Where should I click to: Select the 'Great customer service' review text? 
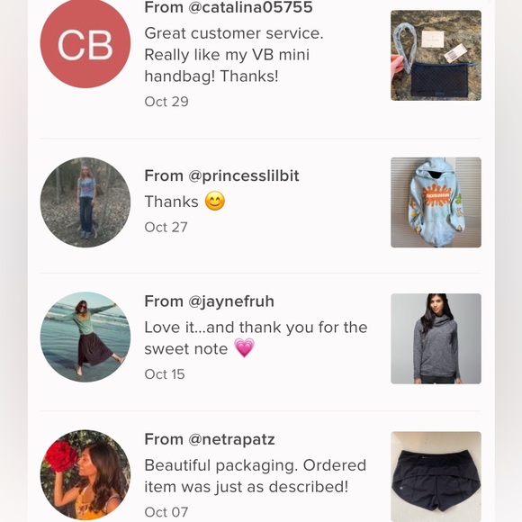[x=234, y=55]
